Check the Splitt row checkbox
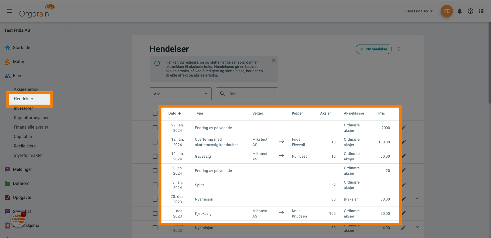This screenshot has width=491, height=238. [155, 185]
